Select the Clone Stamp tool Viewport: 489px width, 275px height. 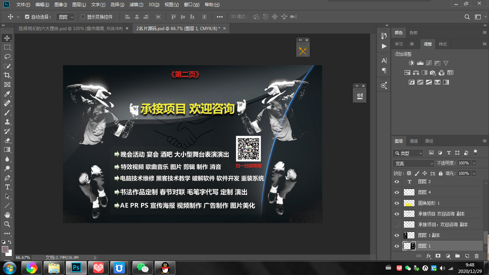pos(7,122)
